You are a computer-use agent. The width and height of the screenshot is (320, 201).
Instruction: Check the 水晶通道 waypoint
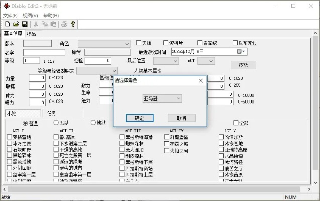tap(221, 156)
